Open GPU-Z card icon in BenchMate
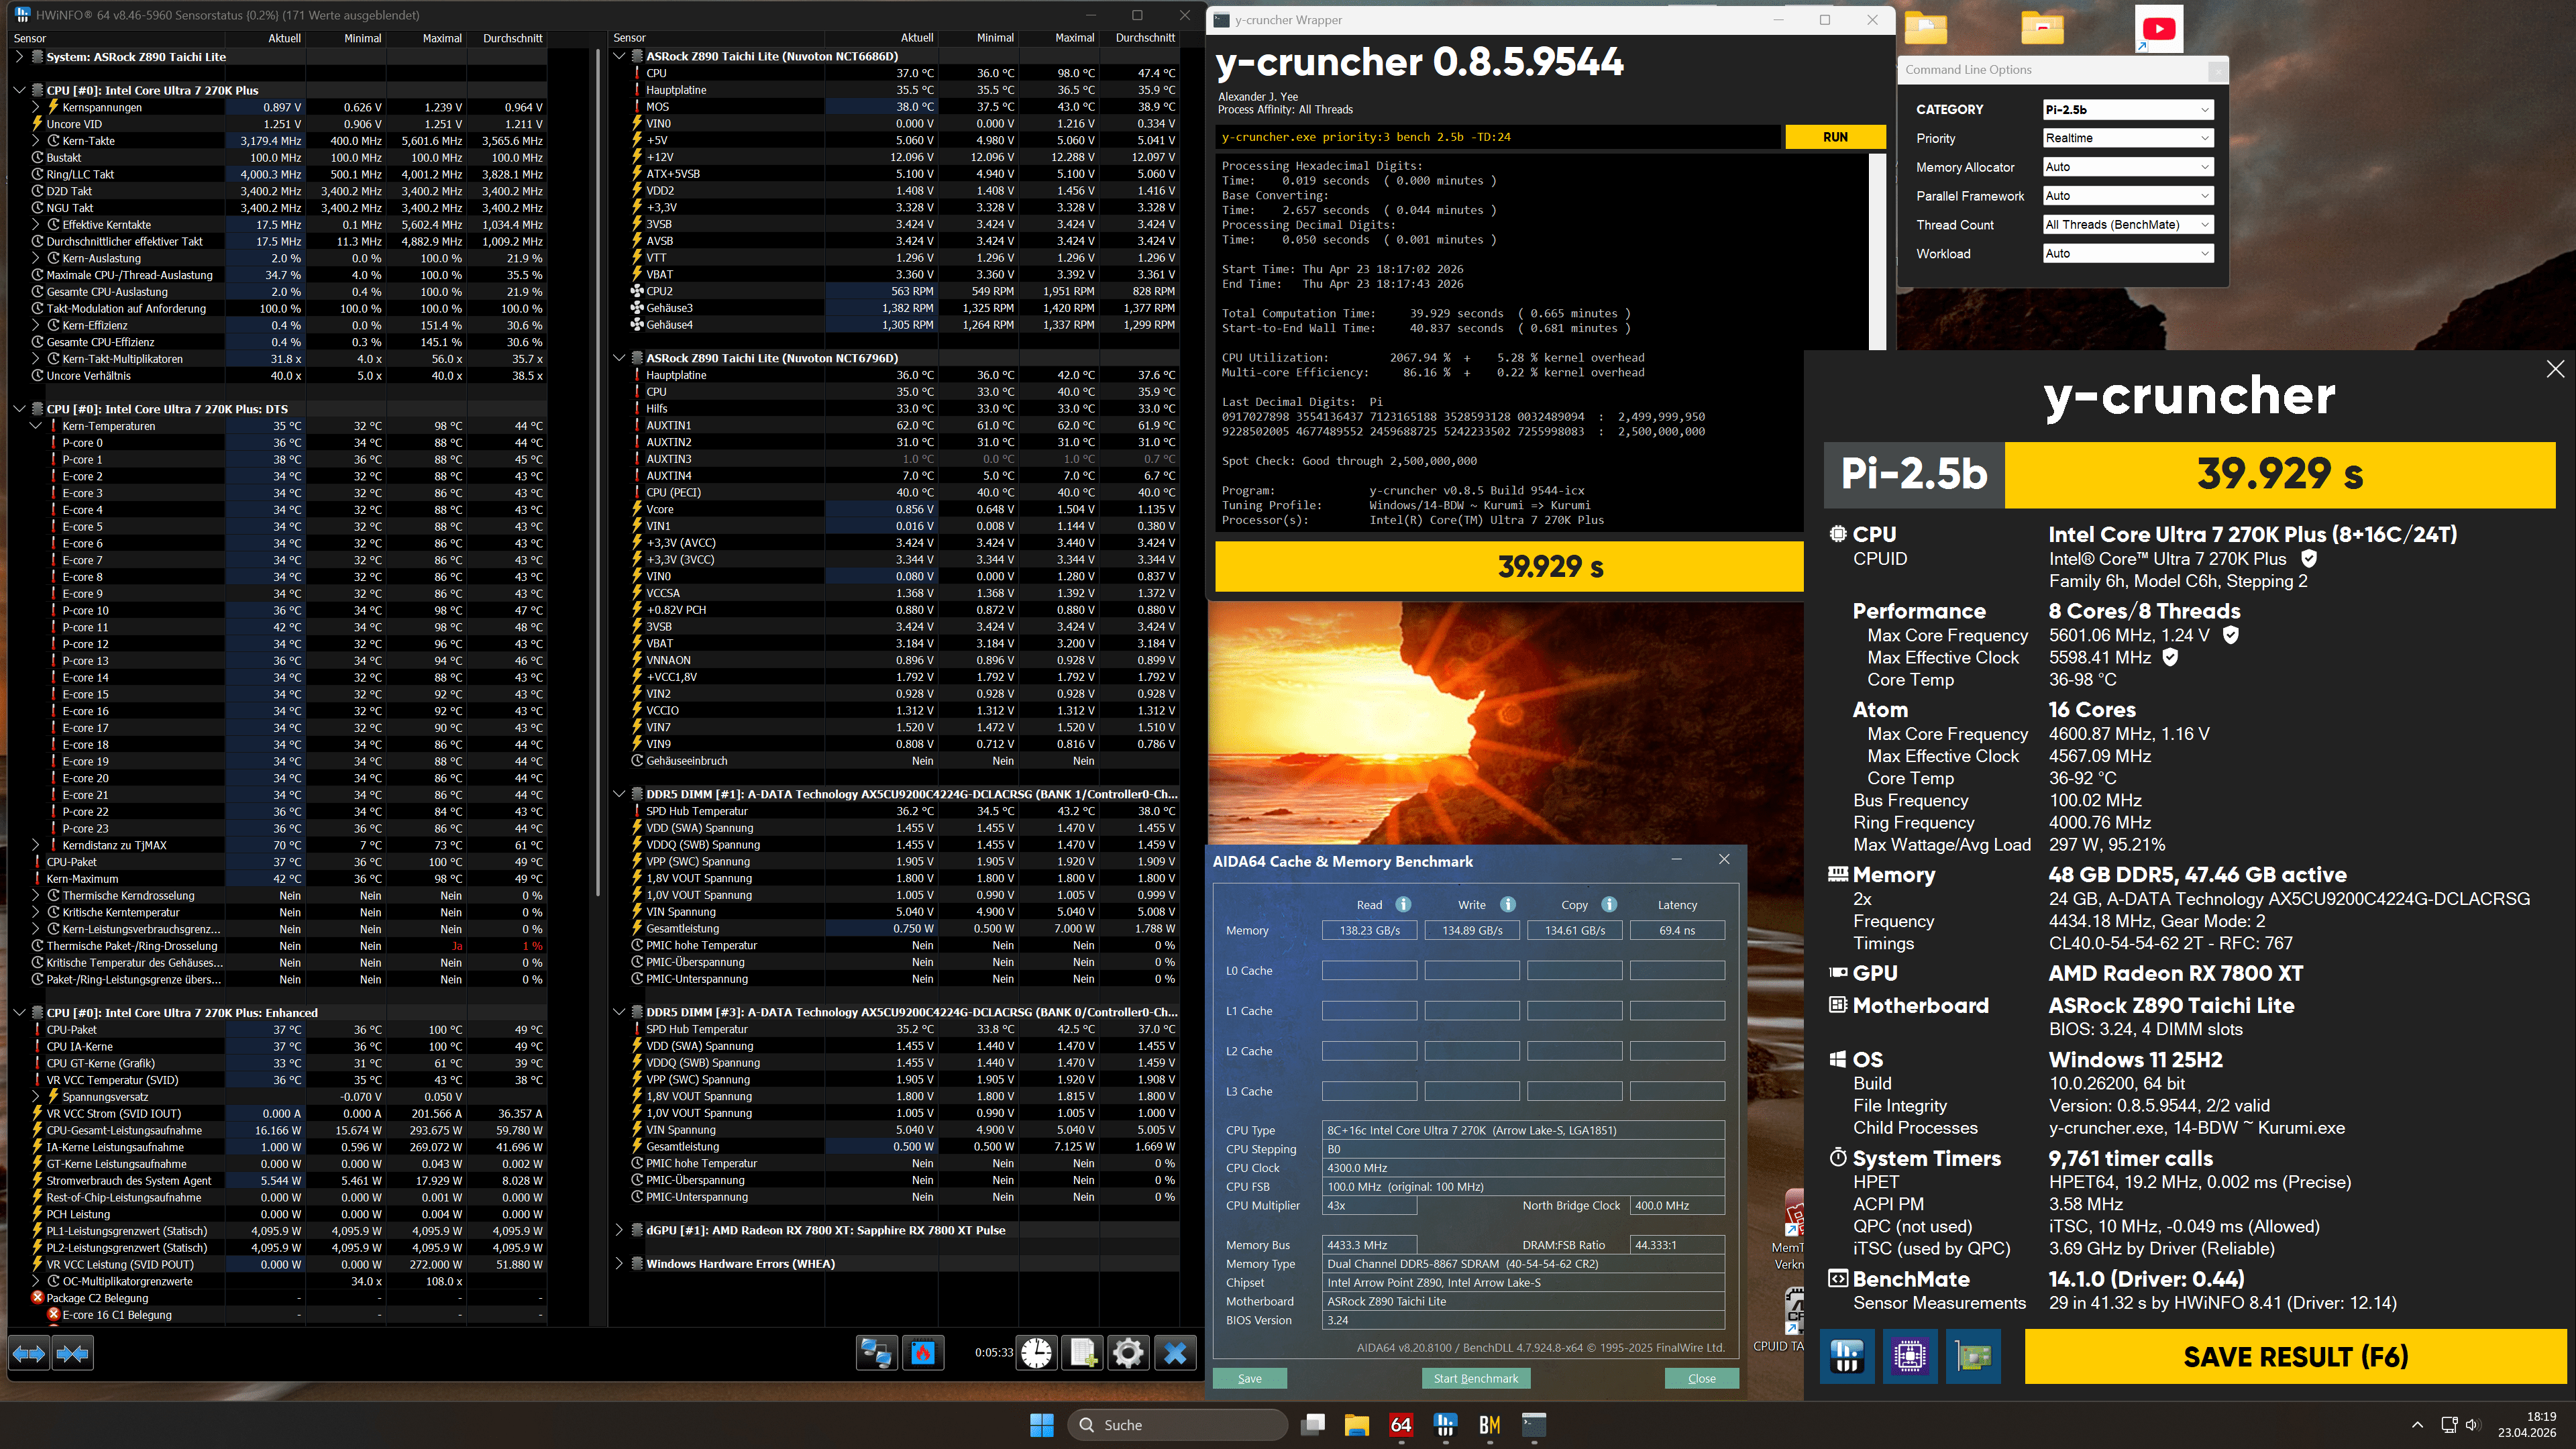Viewport: 2576px width, 1449px height. click(1973, 1356)
